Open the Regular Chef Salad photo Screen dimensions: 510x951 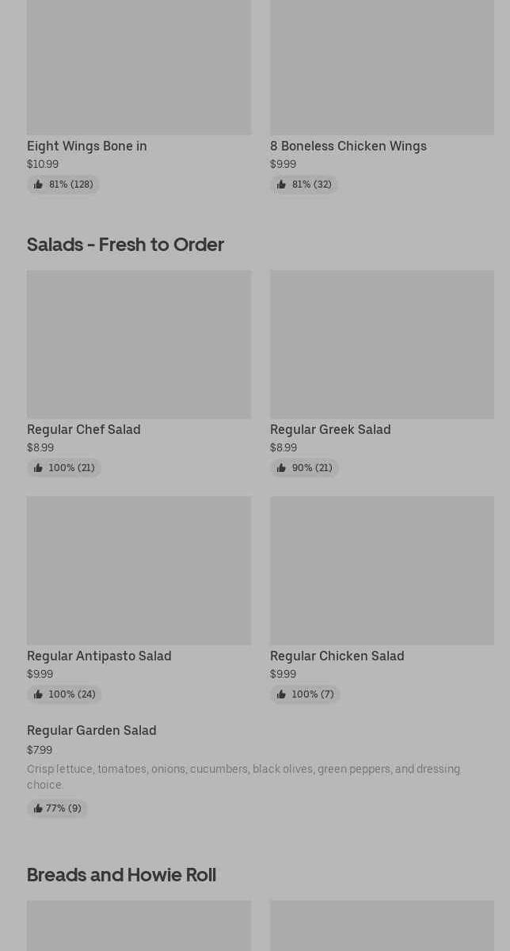click(x=139, y=344)
